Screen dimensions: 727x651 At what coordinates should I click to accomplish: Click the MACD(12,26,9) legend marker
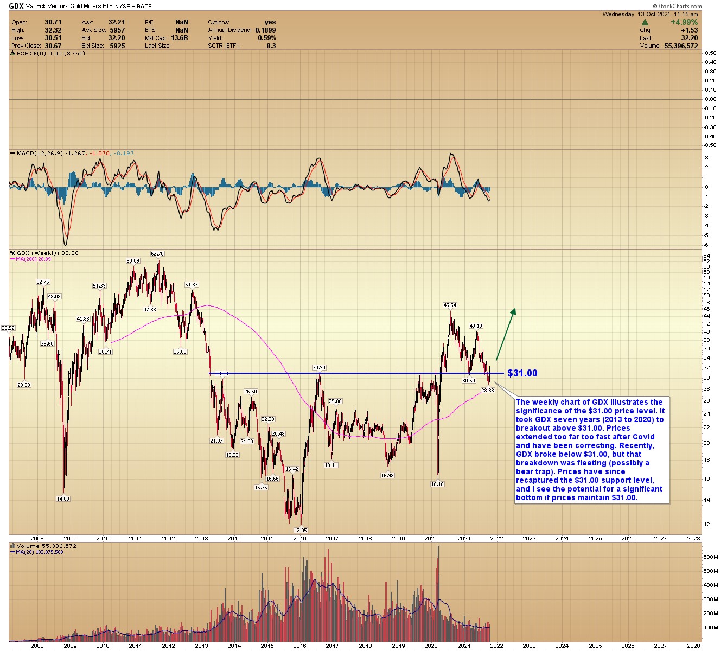coord(14,154)
